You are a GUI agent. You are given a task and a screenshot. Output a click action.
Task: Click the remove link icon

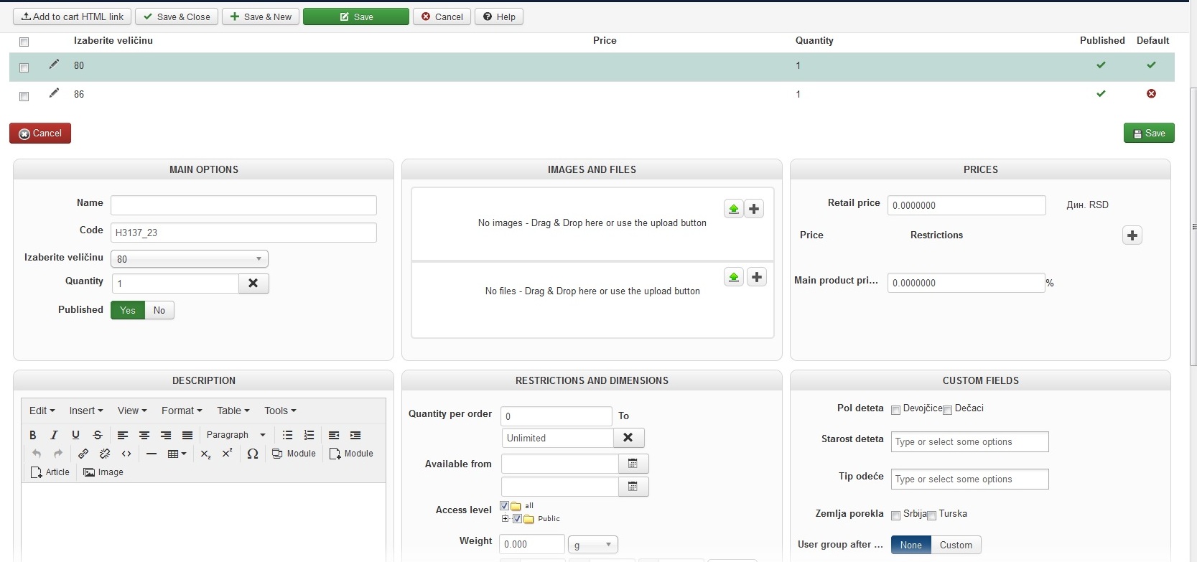tap(105, 454)
